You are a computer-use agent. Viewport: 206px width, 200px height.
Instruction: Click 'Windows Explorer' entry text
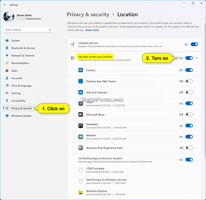(x=97, y=191)
